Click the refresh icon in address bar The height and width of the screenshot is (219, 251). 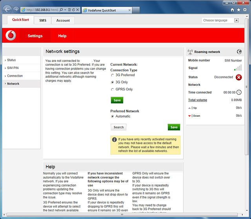tap(73, 10)
